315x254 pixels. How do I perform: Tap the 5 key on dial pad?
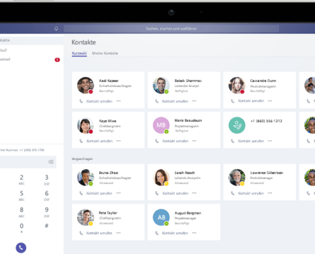click(x=22, y=196)
